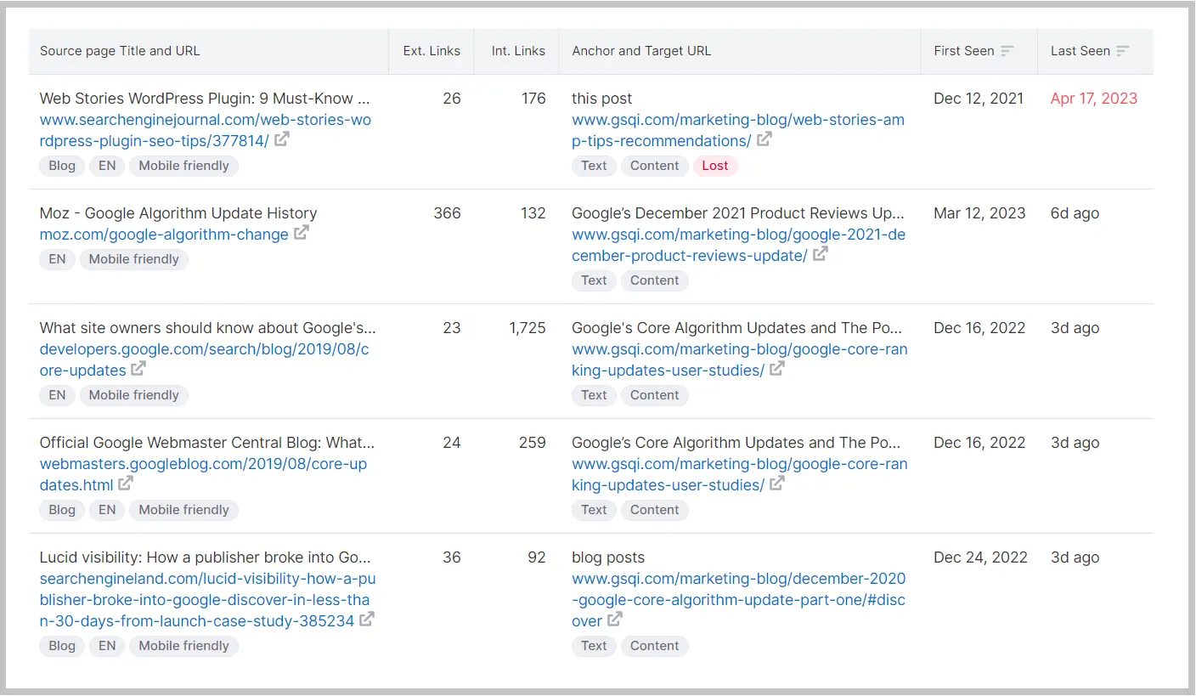The width and height of the screenshot is (1196, 696).
Task: Click anchor Google's December 2021 Product Reviews
Action: coord(738,213)
